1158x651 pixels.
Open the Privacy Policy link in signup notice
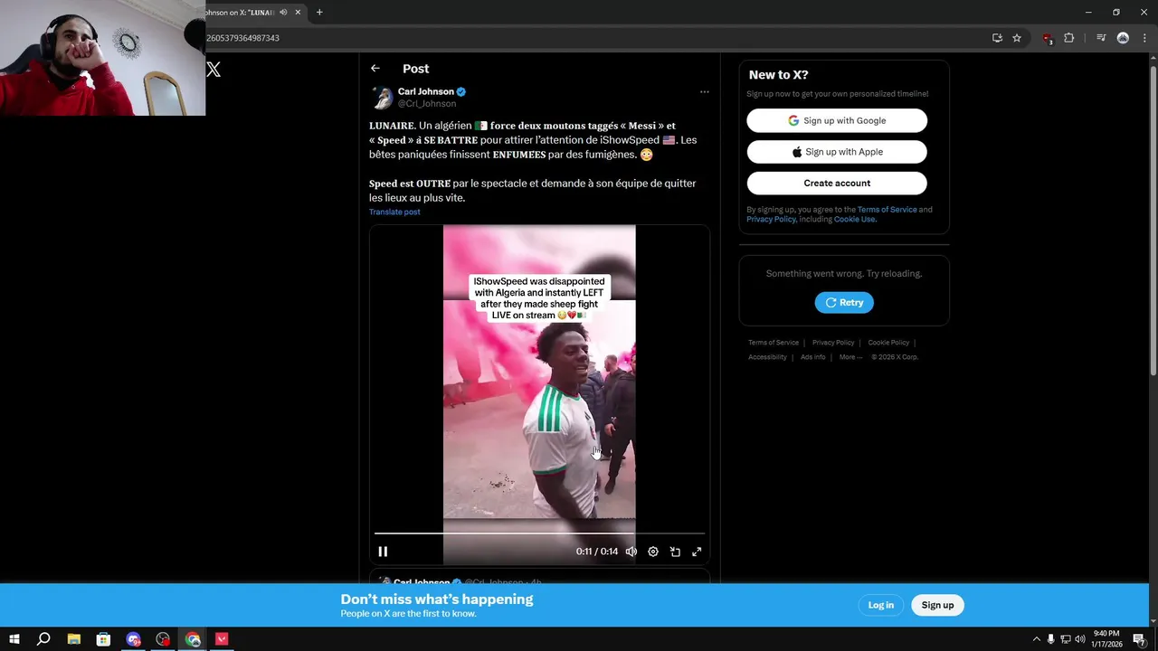point(771,220)
